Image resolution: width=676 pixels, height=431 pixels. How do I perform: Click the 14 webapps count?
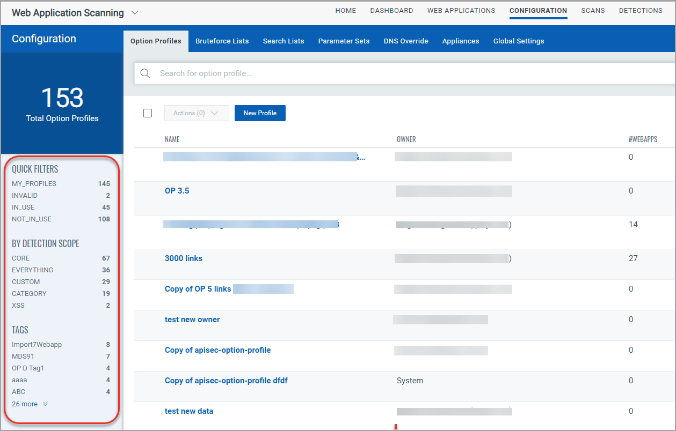pos(634,225)
